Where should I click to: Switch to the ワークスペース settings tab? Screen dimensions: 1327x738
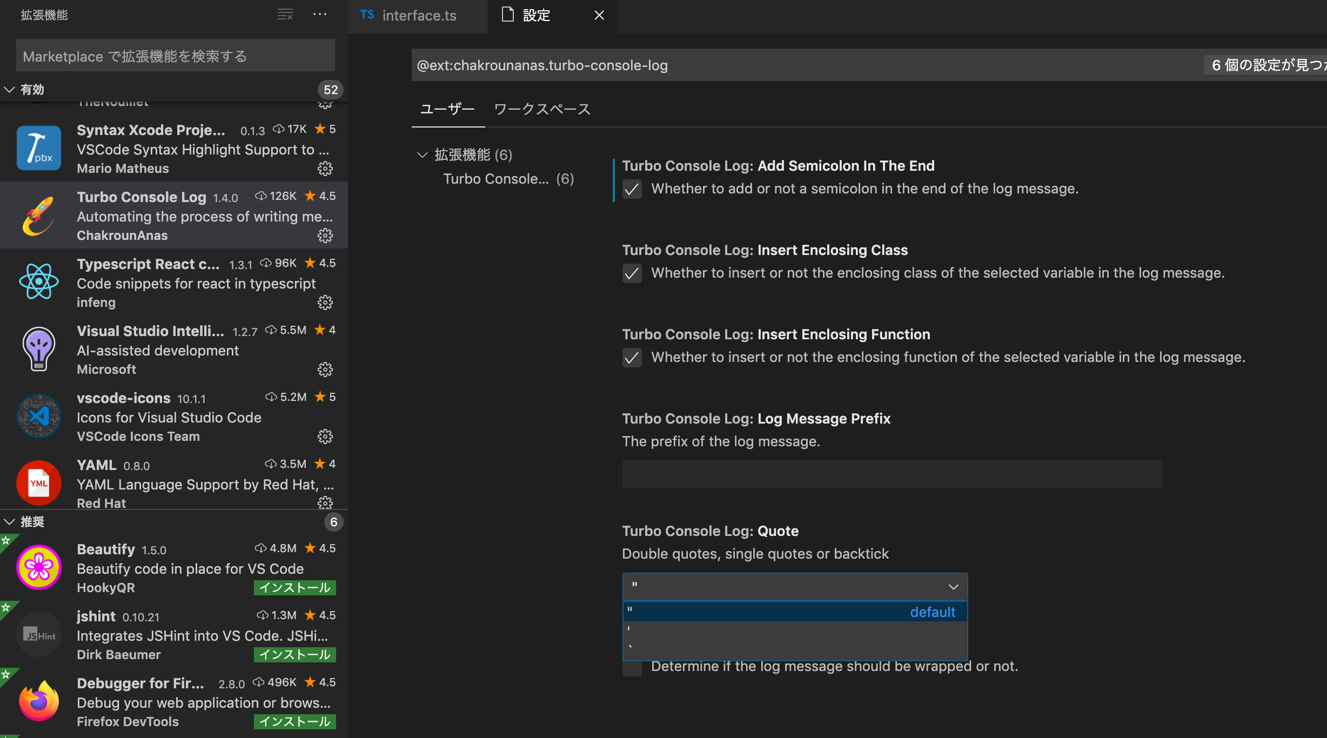[542, 109]
